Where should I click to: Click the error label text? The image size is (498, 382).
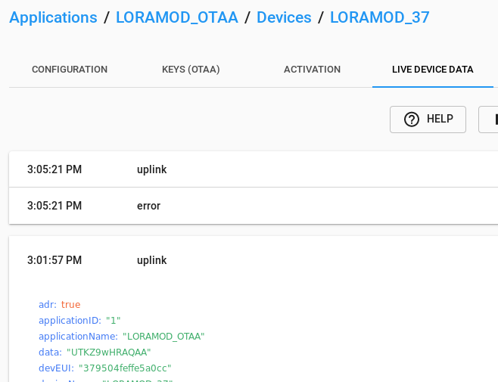pyautogui.click(x=148, y=206)
